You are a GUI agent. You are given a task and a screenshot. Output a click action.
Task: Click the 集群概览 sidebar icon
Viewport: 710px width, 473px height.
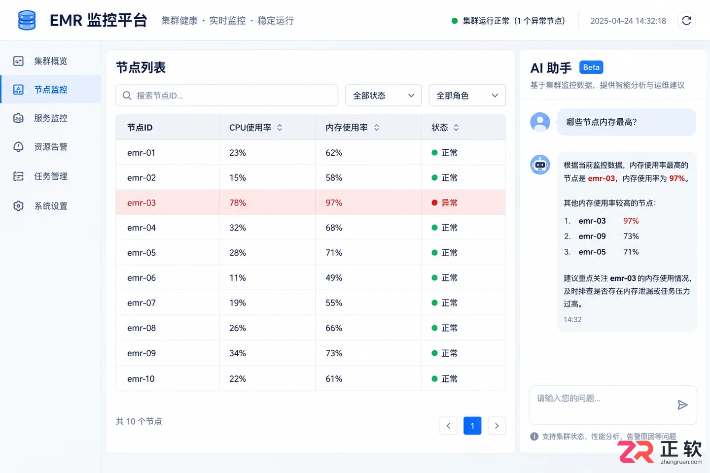(x=18, y=61)
